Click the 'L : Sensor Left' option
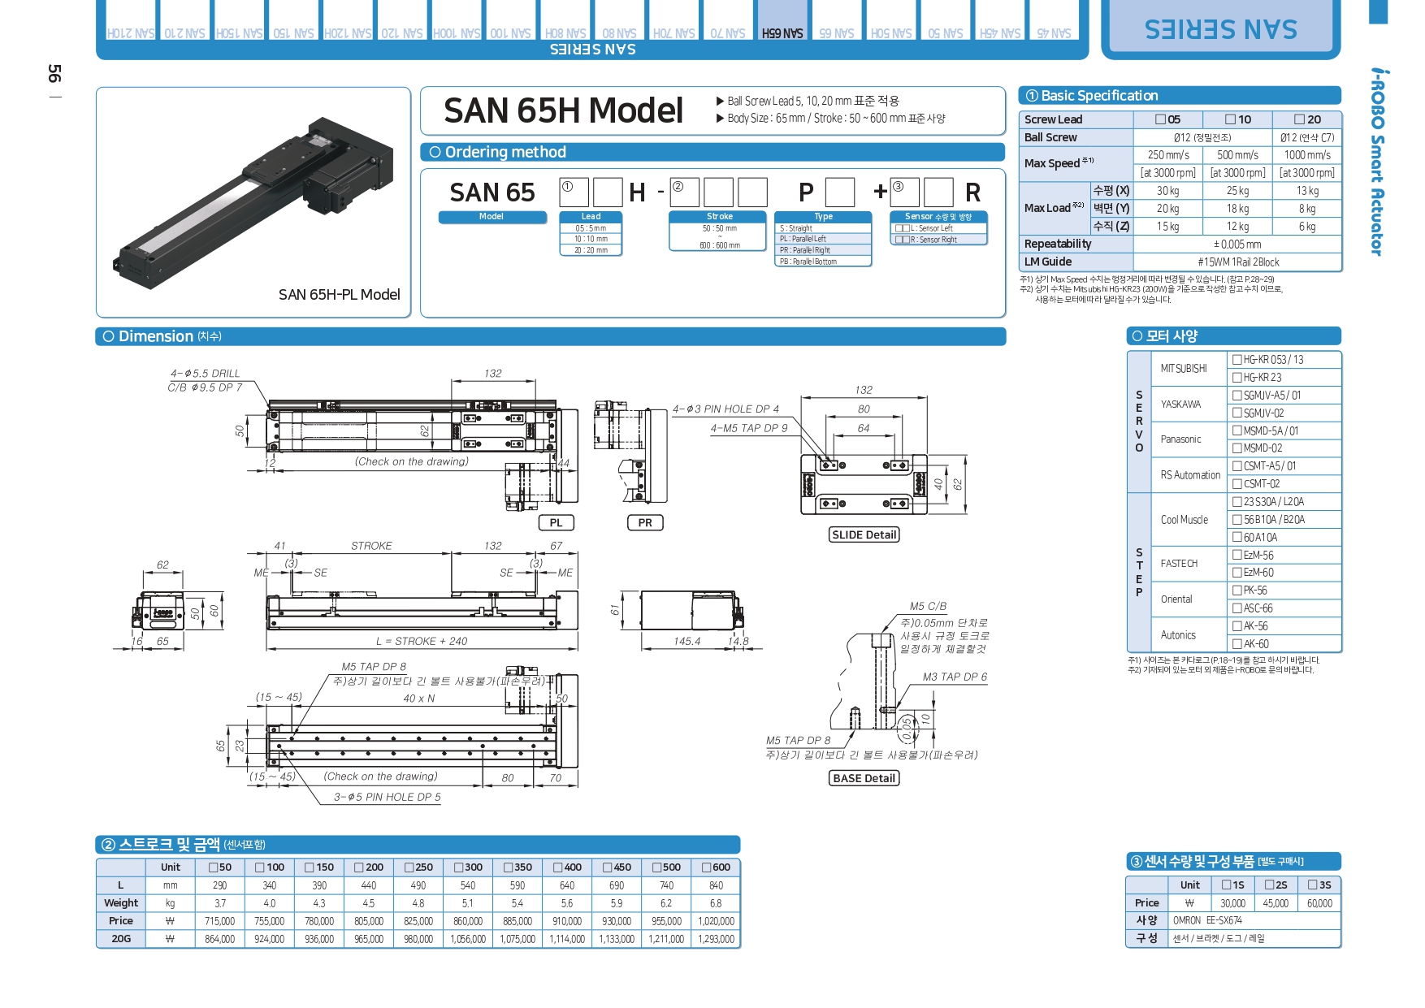This screenshot has height=1008, width=1425. [x=938, y=228]
